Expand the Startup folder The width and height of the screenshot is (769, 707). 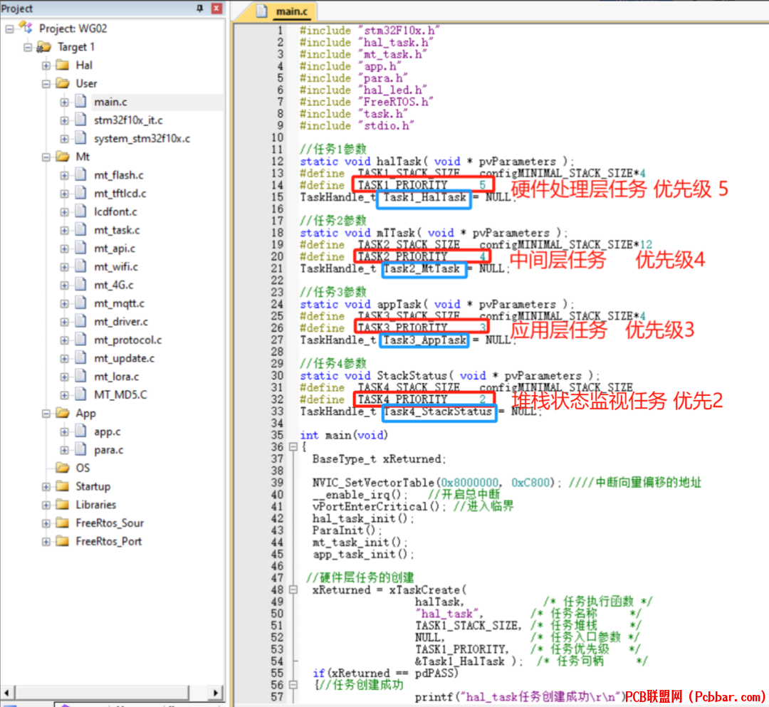tap(46, 486)
